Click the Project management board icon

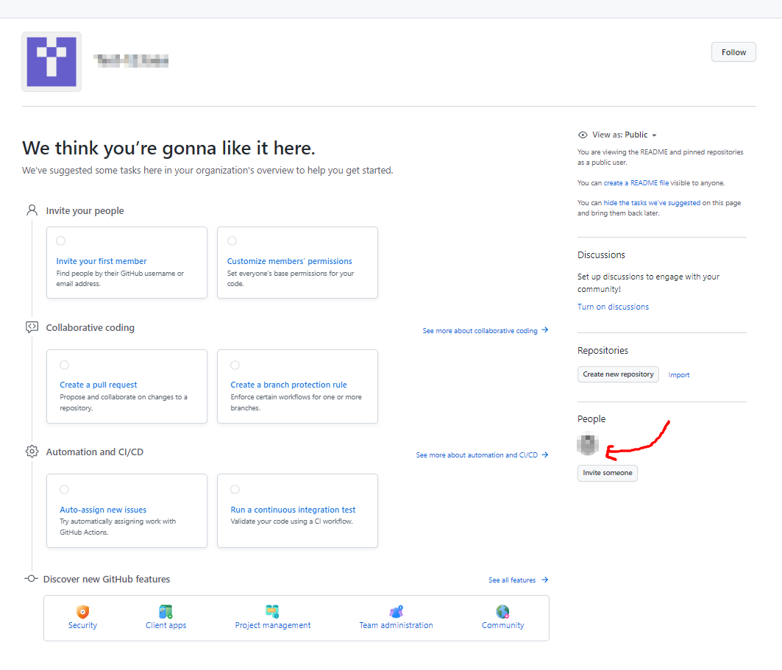pyautogui.click(x=272, y=612)
